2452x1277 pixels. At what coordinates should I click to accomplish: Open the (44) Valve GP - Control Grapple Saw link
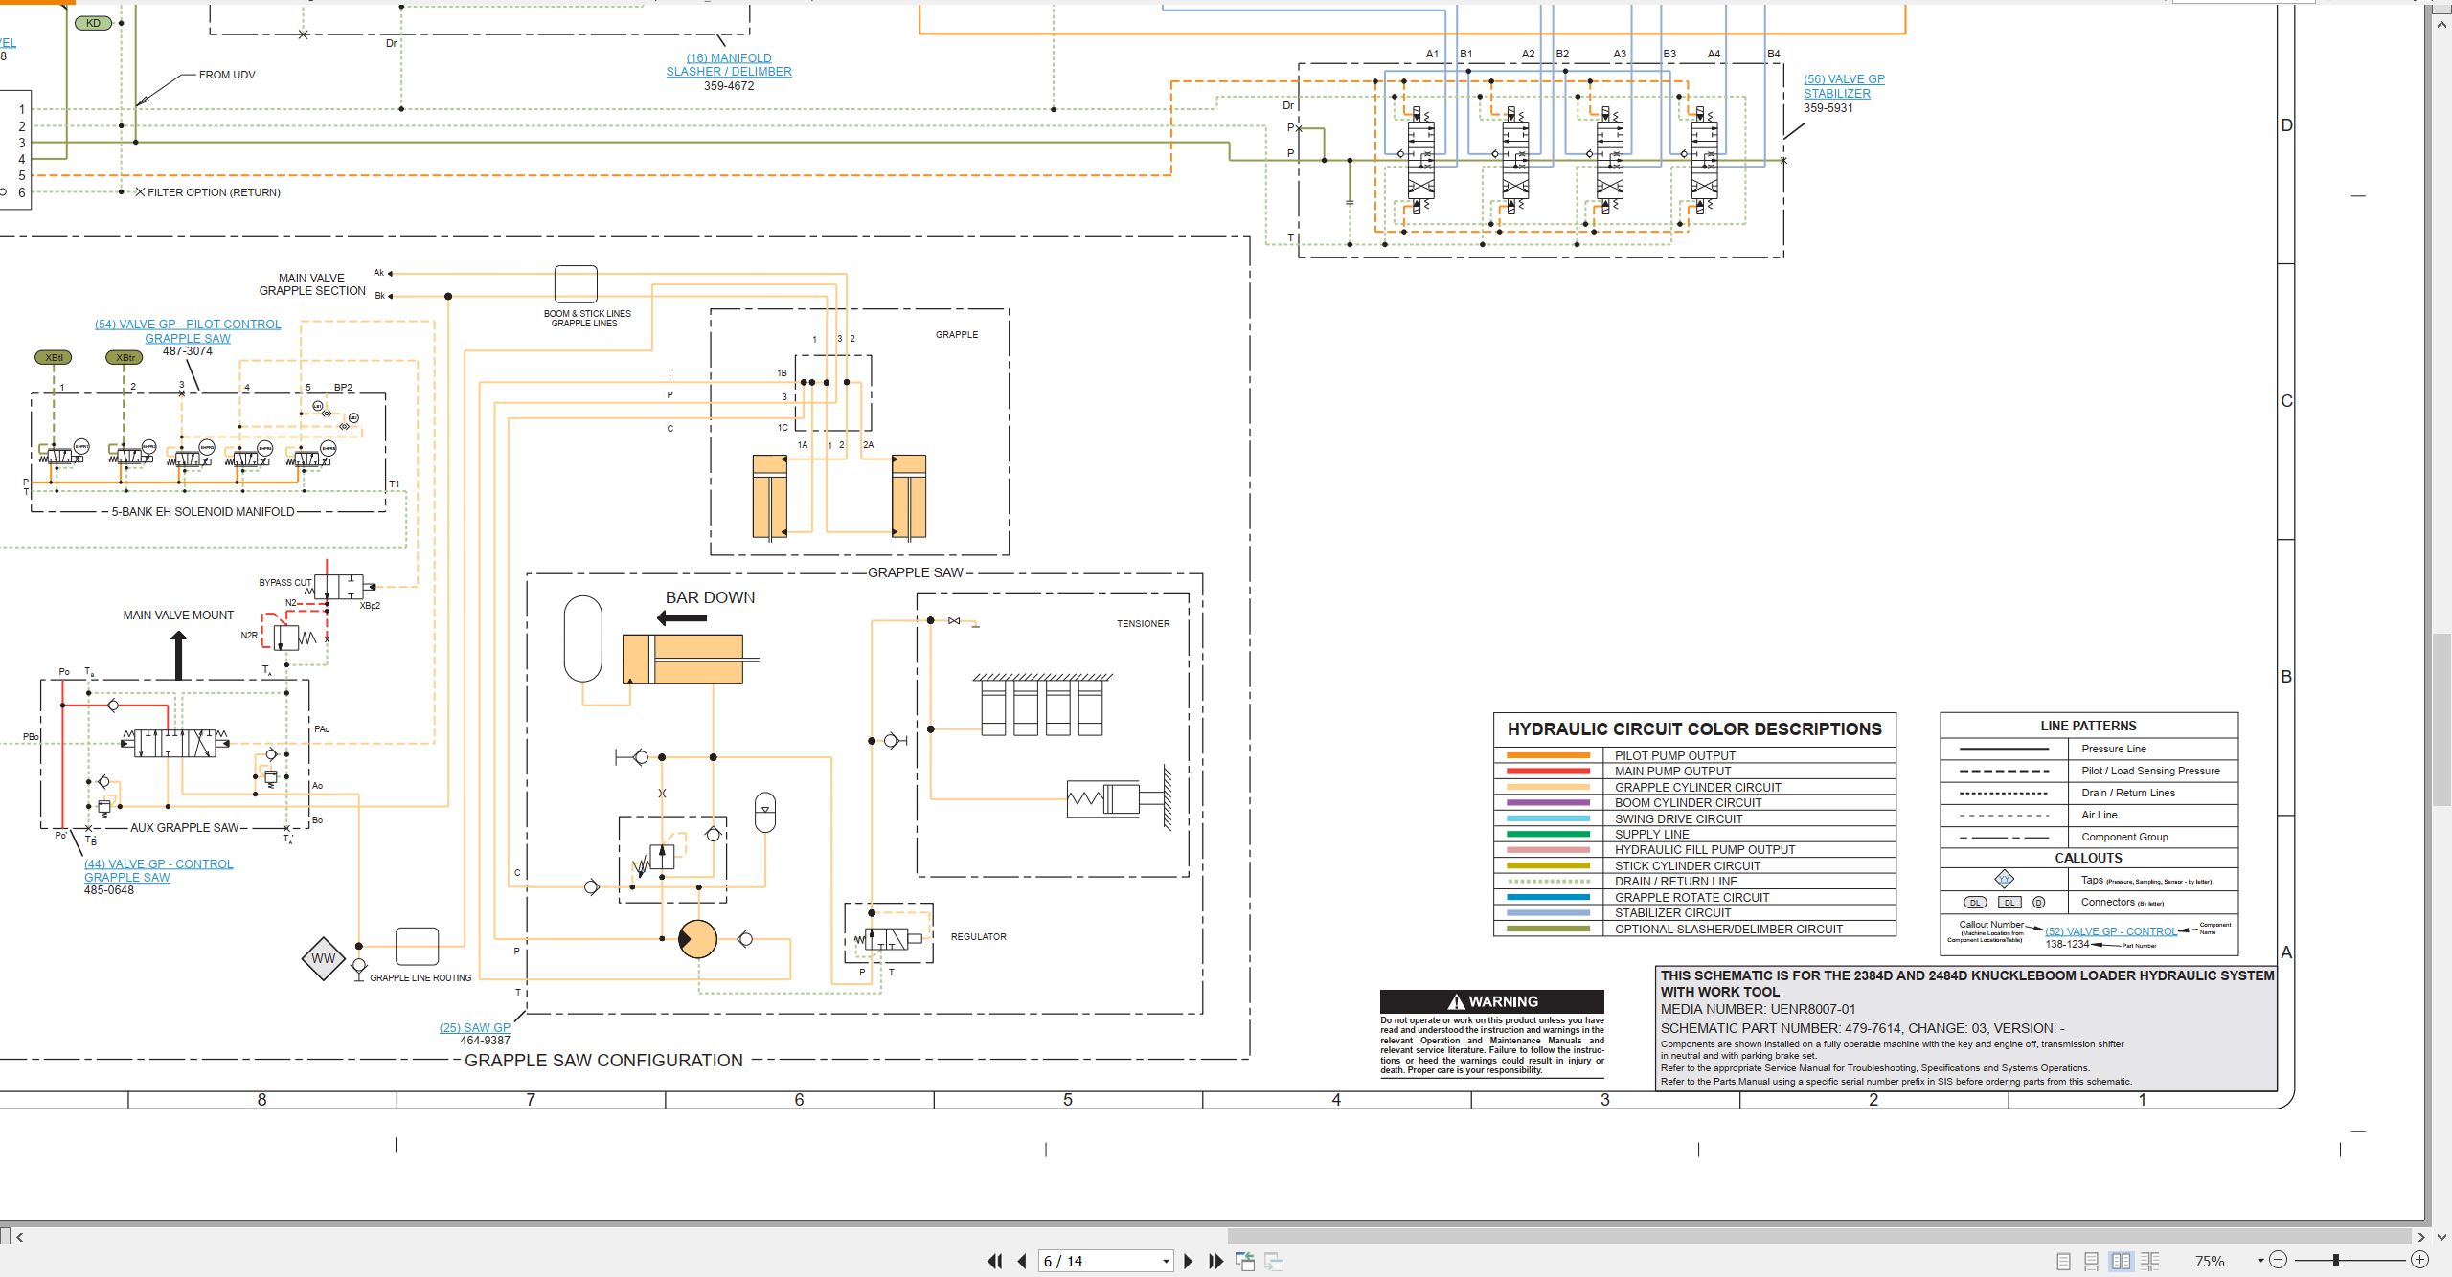(158, 870)
